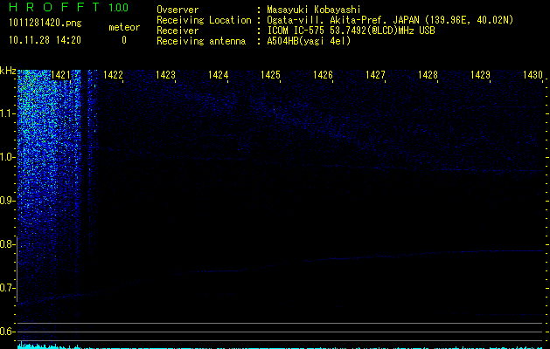Click the meteor count value 0
The width and height of the screenshot is (550, 349).
point(124,40)
